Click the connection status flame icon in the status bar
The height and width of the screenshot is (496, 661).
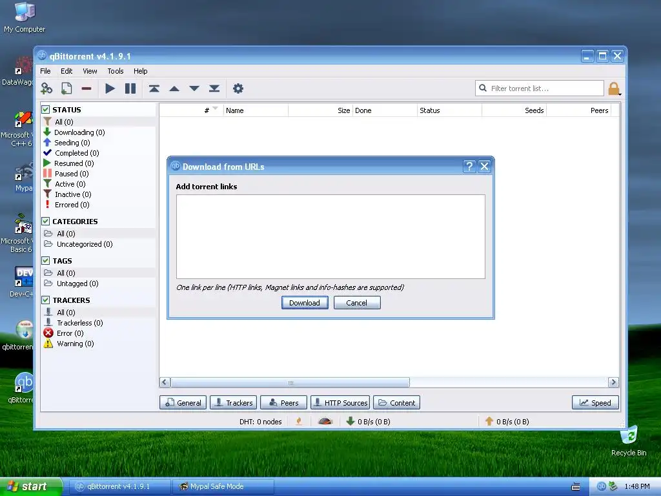[x=299, y=421]
